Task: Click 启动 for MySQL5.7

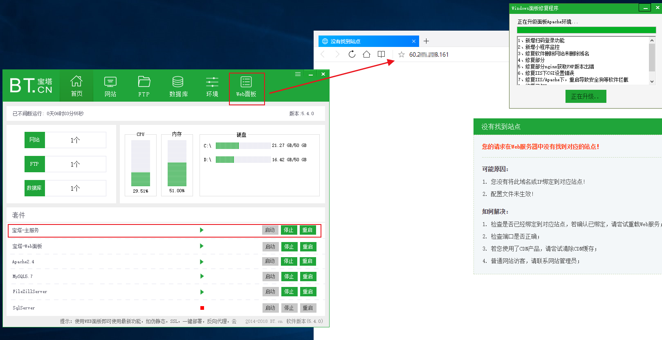Action: pyautogui.click(x=270, y=276)
